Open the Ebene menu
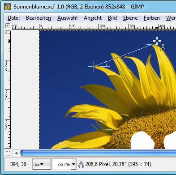Image resolution: width=176 pixels, height=175 pixels. tap(130, 18)
